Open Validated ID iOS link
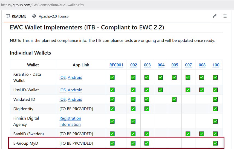234x149 pixels. coord(62,99)
